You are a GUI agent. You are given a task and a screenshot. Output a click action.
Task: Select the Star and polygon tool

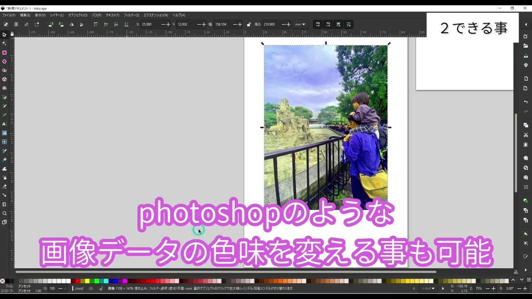5,70
